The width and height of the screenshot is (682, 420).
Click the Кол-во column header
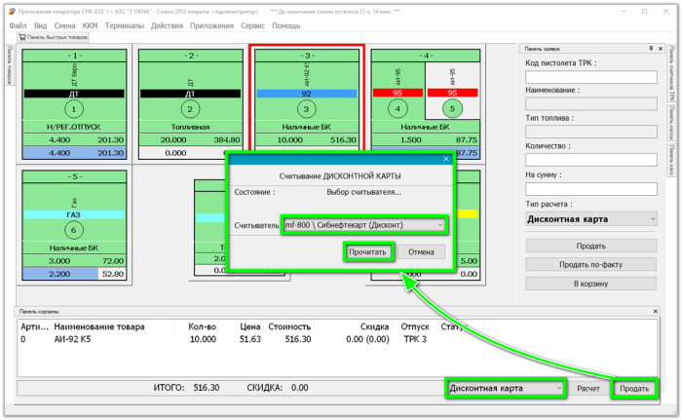pos(202,326)
